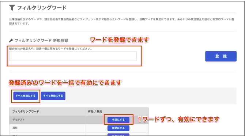Screen dimensions: 245x136
Task: Click the description paragraph starting 公序良俗に反する
Action: click(122, 22)
